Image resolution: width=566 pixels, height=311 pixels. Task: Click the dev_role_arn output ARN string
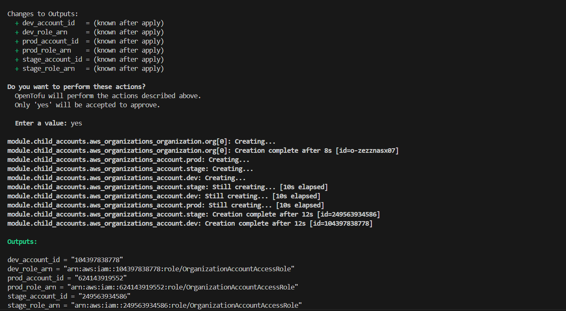pyautogui.click(x=183, y=269)
